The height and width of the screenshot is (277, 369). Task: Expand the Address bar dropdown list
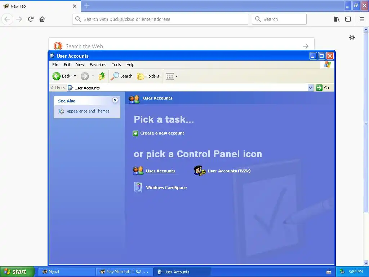click(310, 88)
